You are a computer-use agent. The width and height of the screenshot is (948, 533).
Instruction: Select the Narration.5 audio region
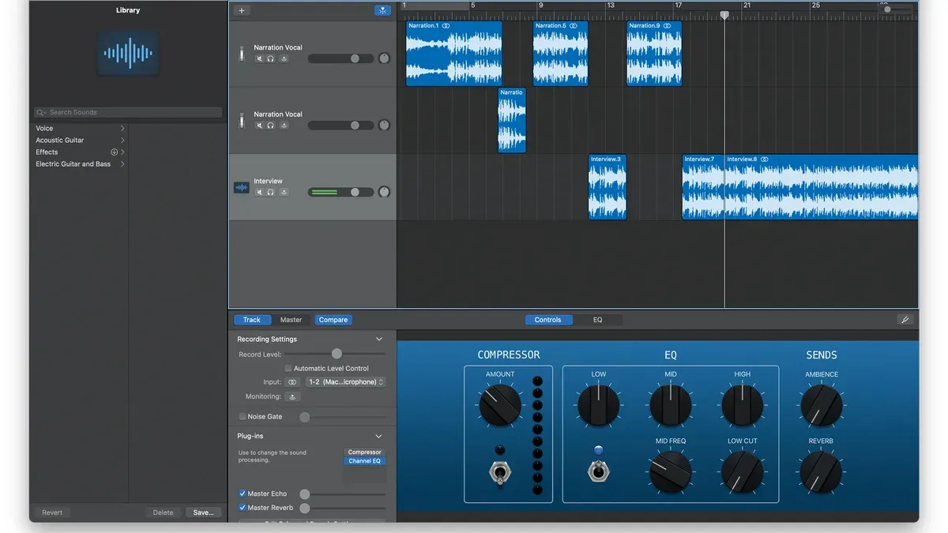tap(561, 54)
